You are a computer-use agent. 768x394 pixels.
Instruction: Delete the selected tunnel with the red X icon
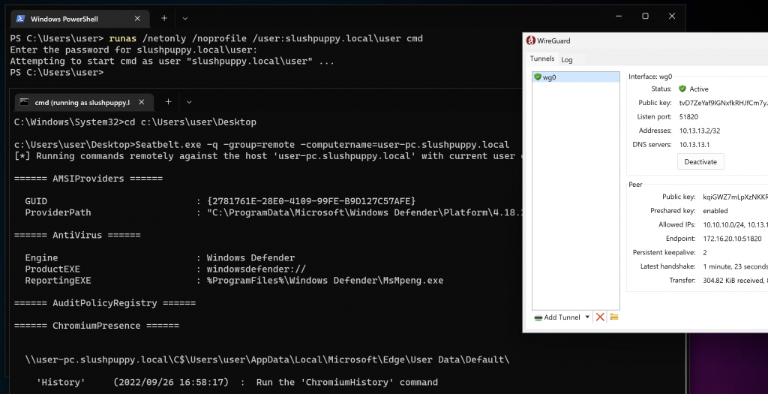click(x=600, y=317)
